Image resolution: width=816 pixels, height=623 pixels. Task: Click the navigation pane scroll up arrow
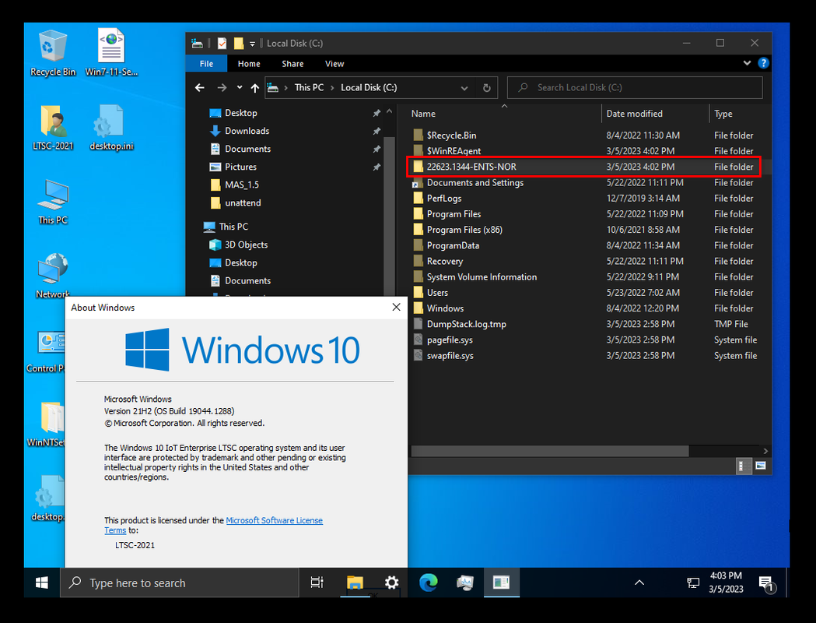coord(389,111)
